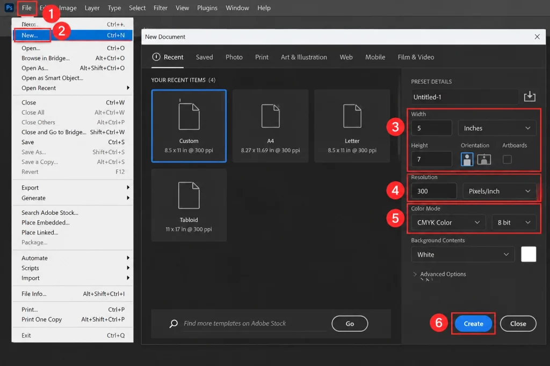550x366 pixels.
Task: Switch to the Print tab
Action: [262, 57]
